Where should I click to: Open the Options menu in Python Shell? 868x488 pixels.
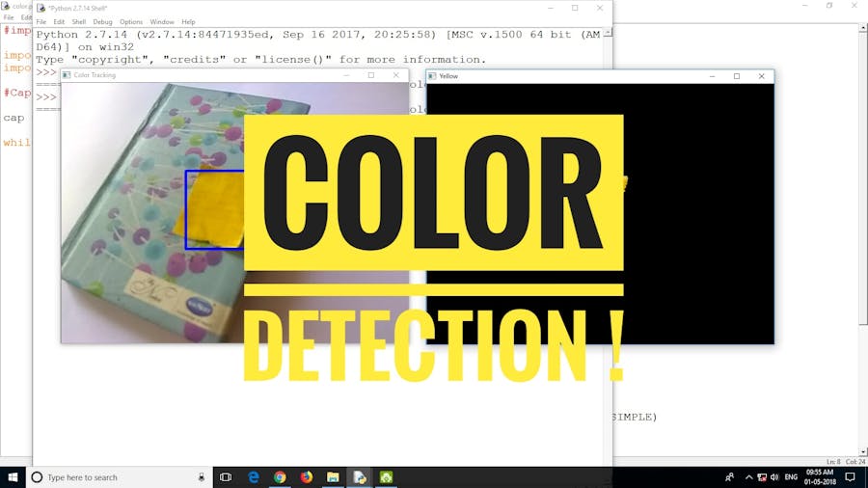pos(131,22)
